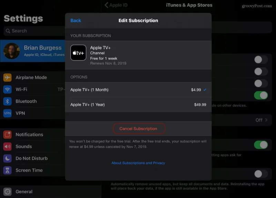Open VPN settings row
Screen dimensions: 276x198
pos(33,113)
